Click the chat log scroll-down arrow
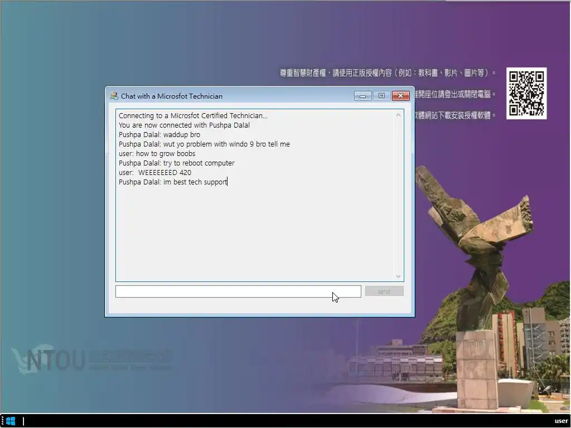Image resolution: width=571 pixels, height=428 pixels. tap(398, 276)
